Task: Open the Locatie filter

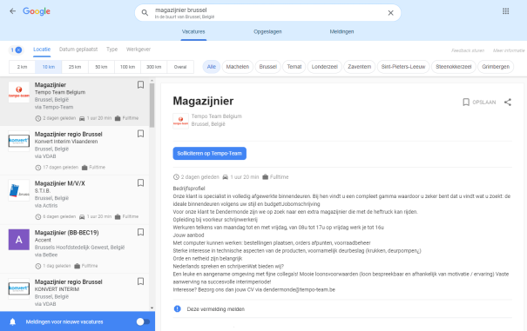Action: (42, 50)
